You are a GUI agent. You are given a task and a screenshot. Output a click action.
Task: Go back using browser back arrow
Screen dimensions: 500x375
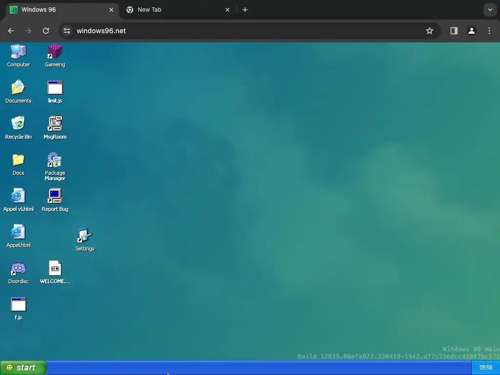pos(11,31)
